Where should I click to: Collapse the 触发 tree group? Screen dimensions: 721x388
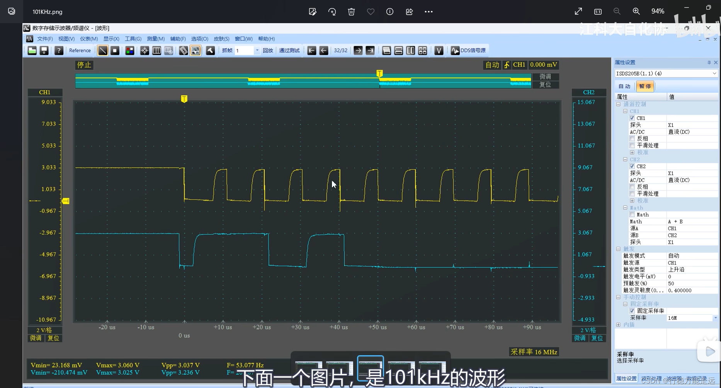pyautogui.click(x=618, y=249)
